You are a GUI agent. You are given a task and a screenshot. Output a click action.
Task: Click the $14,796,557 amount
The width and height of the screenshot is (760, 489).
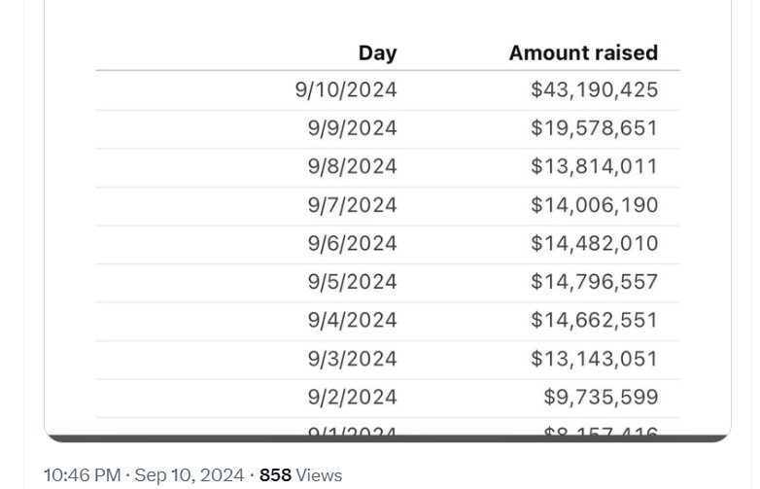(x=594, y=282)
